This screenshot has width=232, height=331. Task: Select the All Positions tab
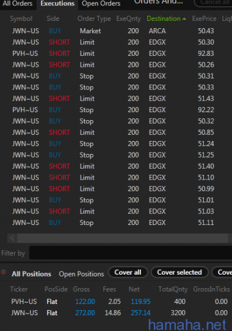point(31,274)
